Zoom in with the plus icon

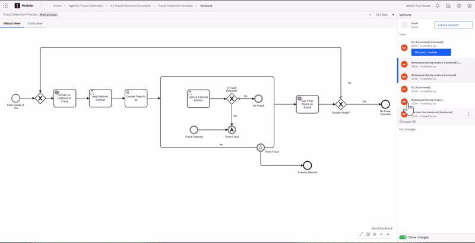pos(388,234)
